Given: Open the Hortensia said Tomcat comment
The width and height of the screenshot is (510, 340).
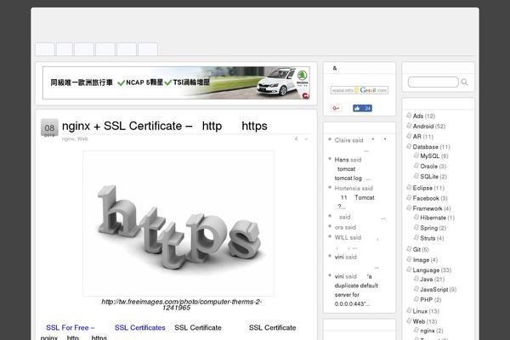Looking at the screenshot, I should tap(354, 197).
